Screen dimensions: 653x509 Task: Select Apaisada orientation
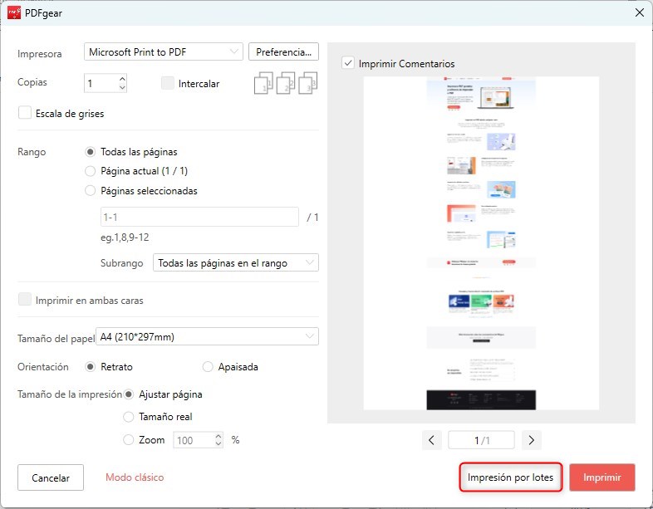point(208,367)
